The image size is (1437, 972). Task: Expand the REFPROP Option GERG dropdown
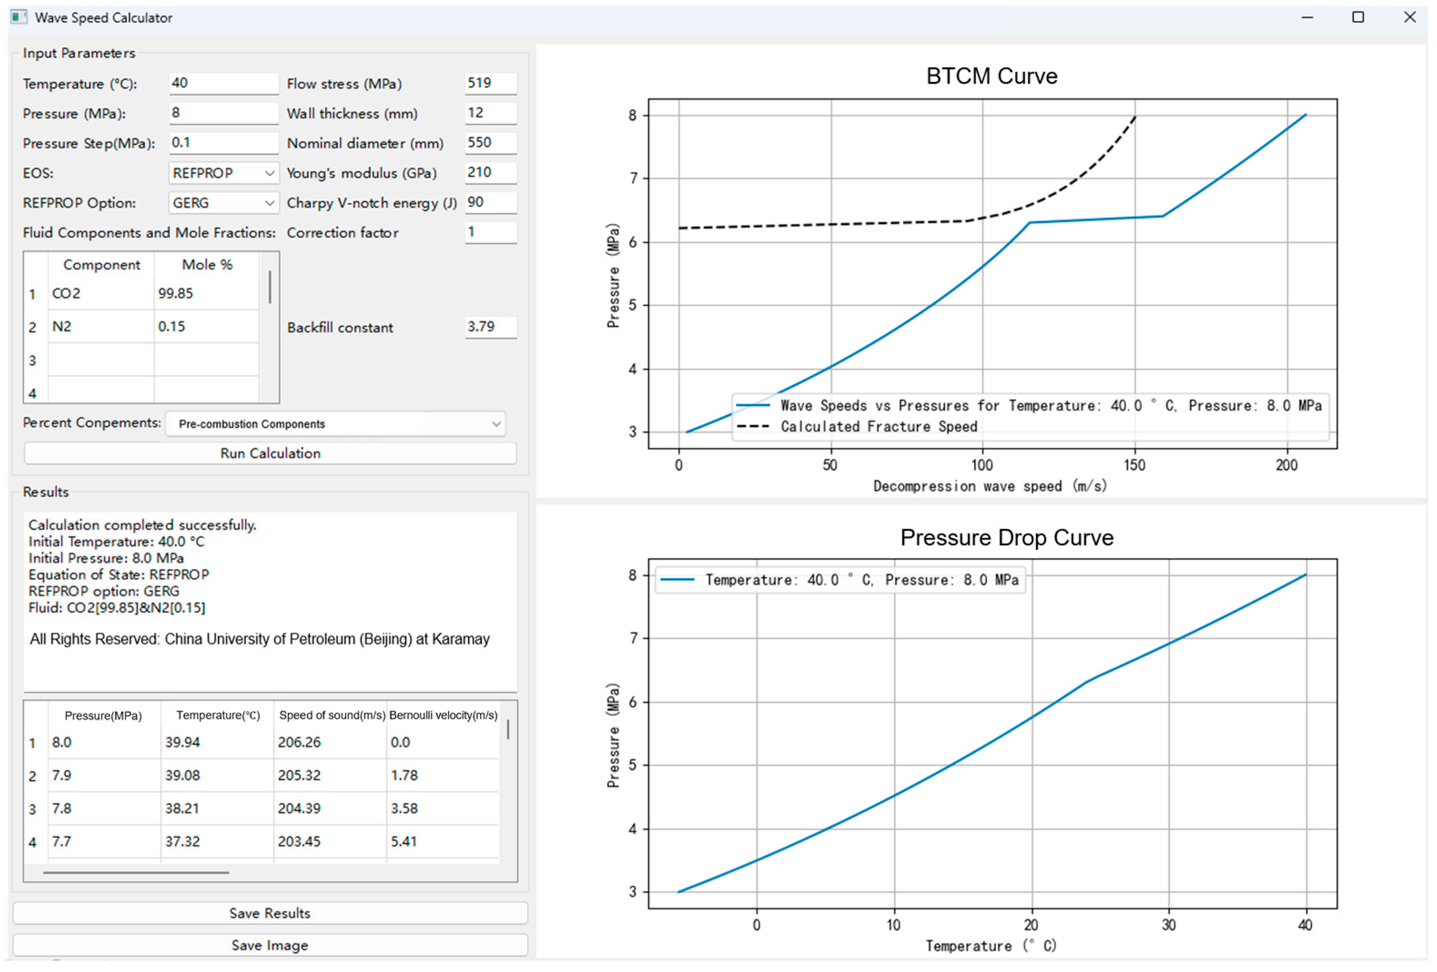click(223, 203)
